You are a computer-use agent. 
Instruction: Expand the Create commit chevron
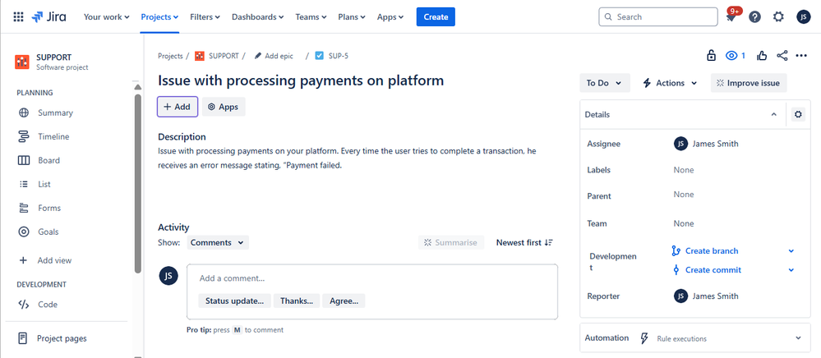[791, 270]
